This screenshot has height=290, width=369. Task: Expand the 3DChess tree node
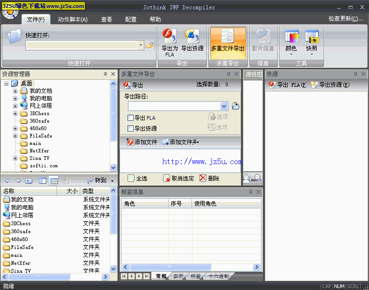(x=15, y=114)
